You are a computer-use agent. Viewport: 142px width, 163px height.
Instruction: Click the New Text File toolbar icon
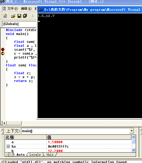pyautogui.click(x=5, y=16)
